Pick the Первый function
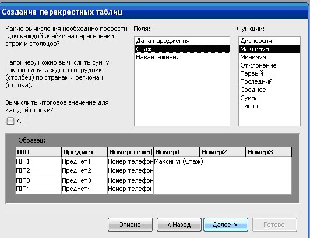The image size is (310, 238). pos(269,73)
